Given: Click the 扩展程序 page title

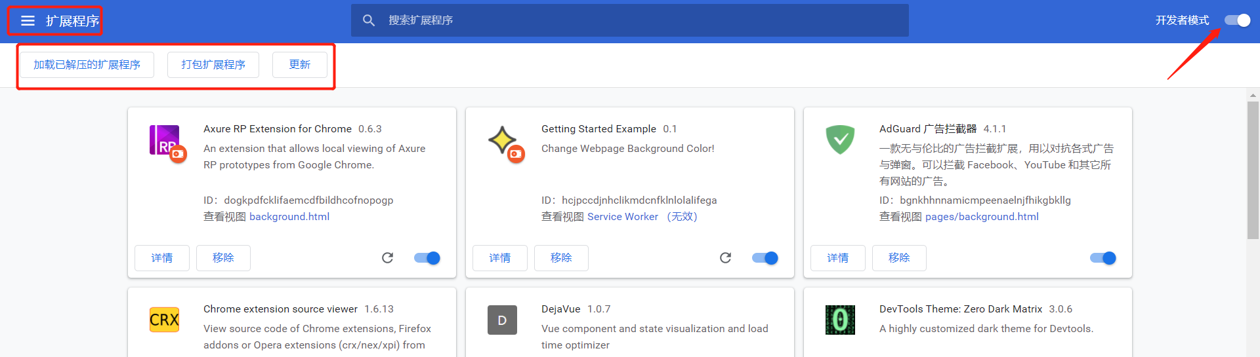Looking at the screenshot, I should 72,21.
